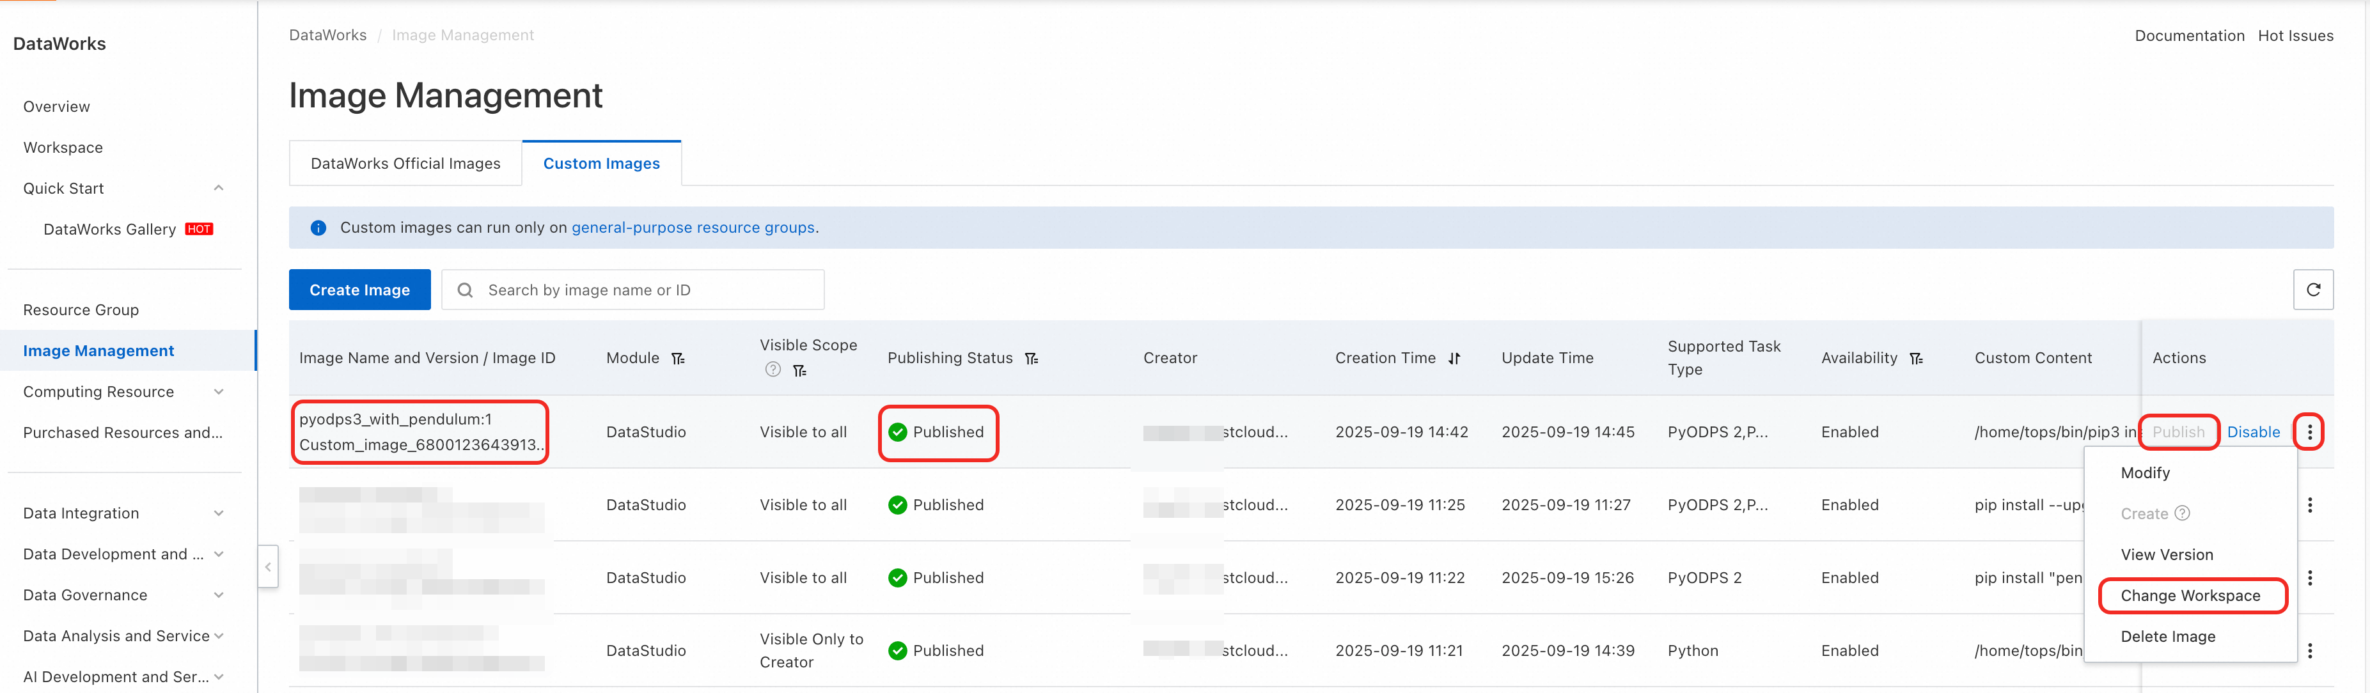
Task: Open the Publishing Status filter icon
Action: pos(1032,358)
